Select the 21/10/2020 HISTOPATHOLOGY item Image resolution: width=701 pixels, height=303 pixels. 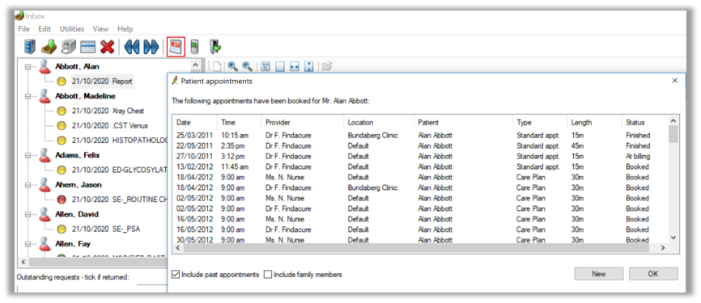click(119, 140)
